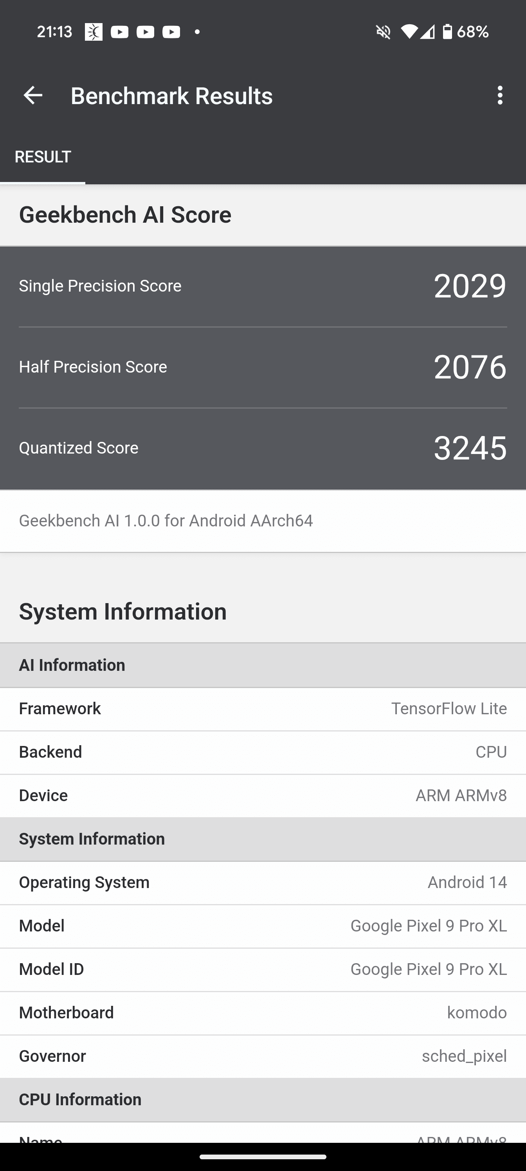Viewport: 526px width, 1171px height.
Task: Tap the Backend CPU row
Action: tap(263, 752)
